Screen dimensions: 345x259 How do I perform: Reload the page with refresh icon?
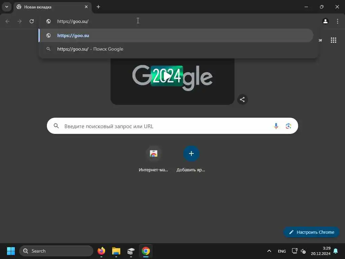click(32, 21)
